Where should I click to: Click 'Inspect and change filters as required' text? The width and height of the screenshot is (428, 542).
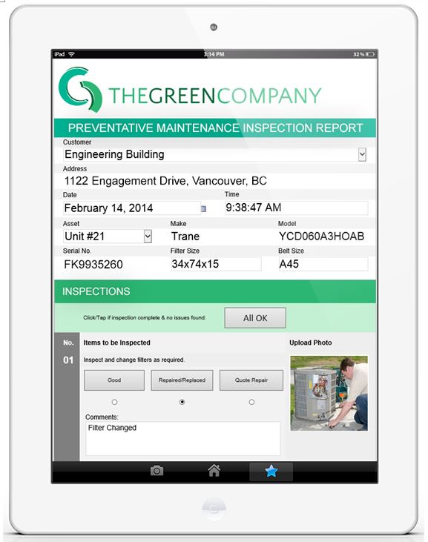point(134,360)
